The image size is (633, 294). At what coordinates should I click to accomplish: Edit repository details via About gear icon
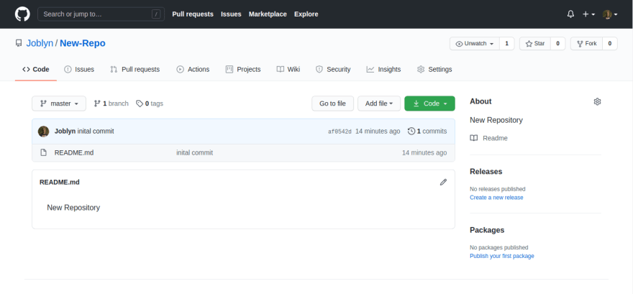point(598,101)
